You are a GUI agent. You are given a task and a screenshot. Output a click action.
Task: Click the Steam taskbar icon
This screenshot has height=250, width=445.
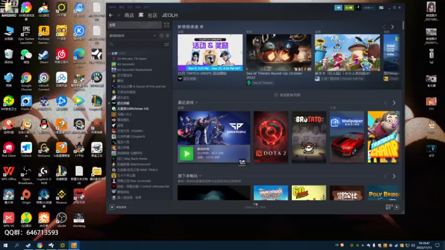(28, 245)
